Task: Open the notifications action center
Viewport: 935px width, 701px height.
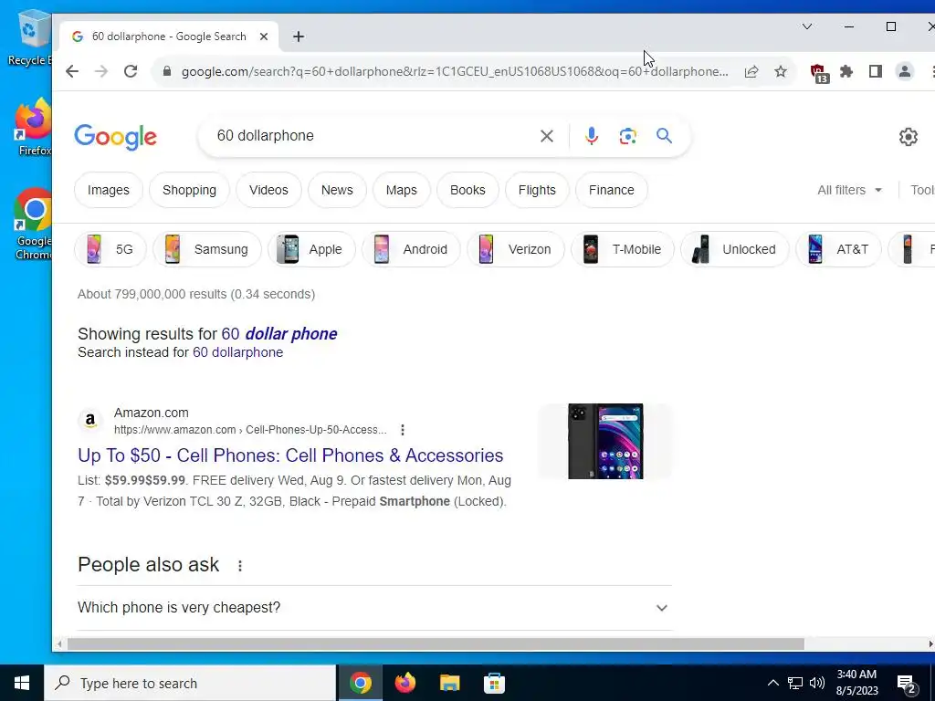Action: 907,685
